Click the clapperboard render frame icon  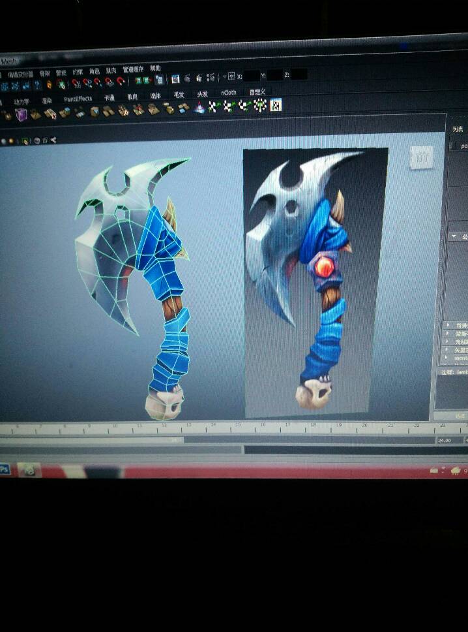click(187, 78)
